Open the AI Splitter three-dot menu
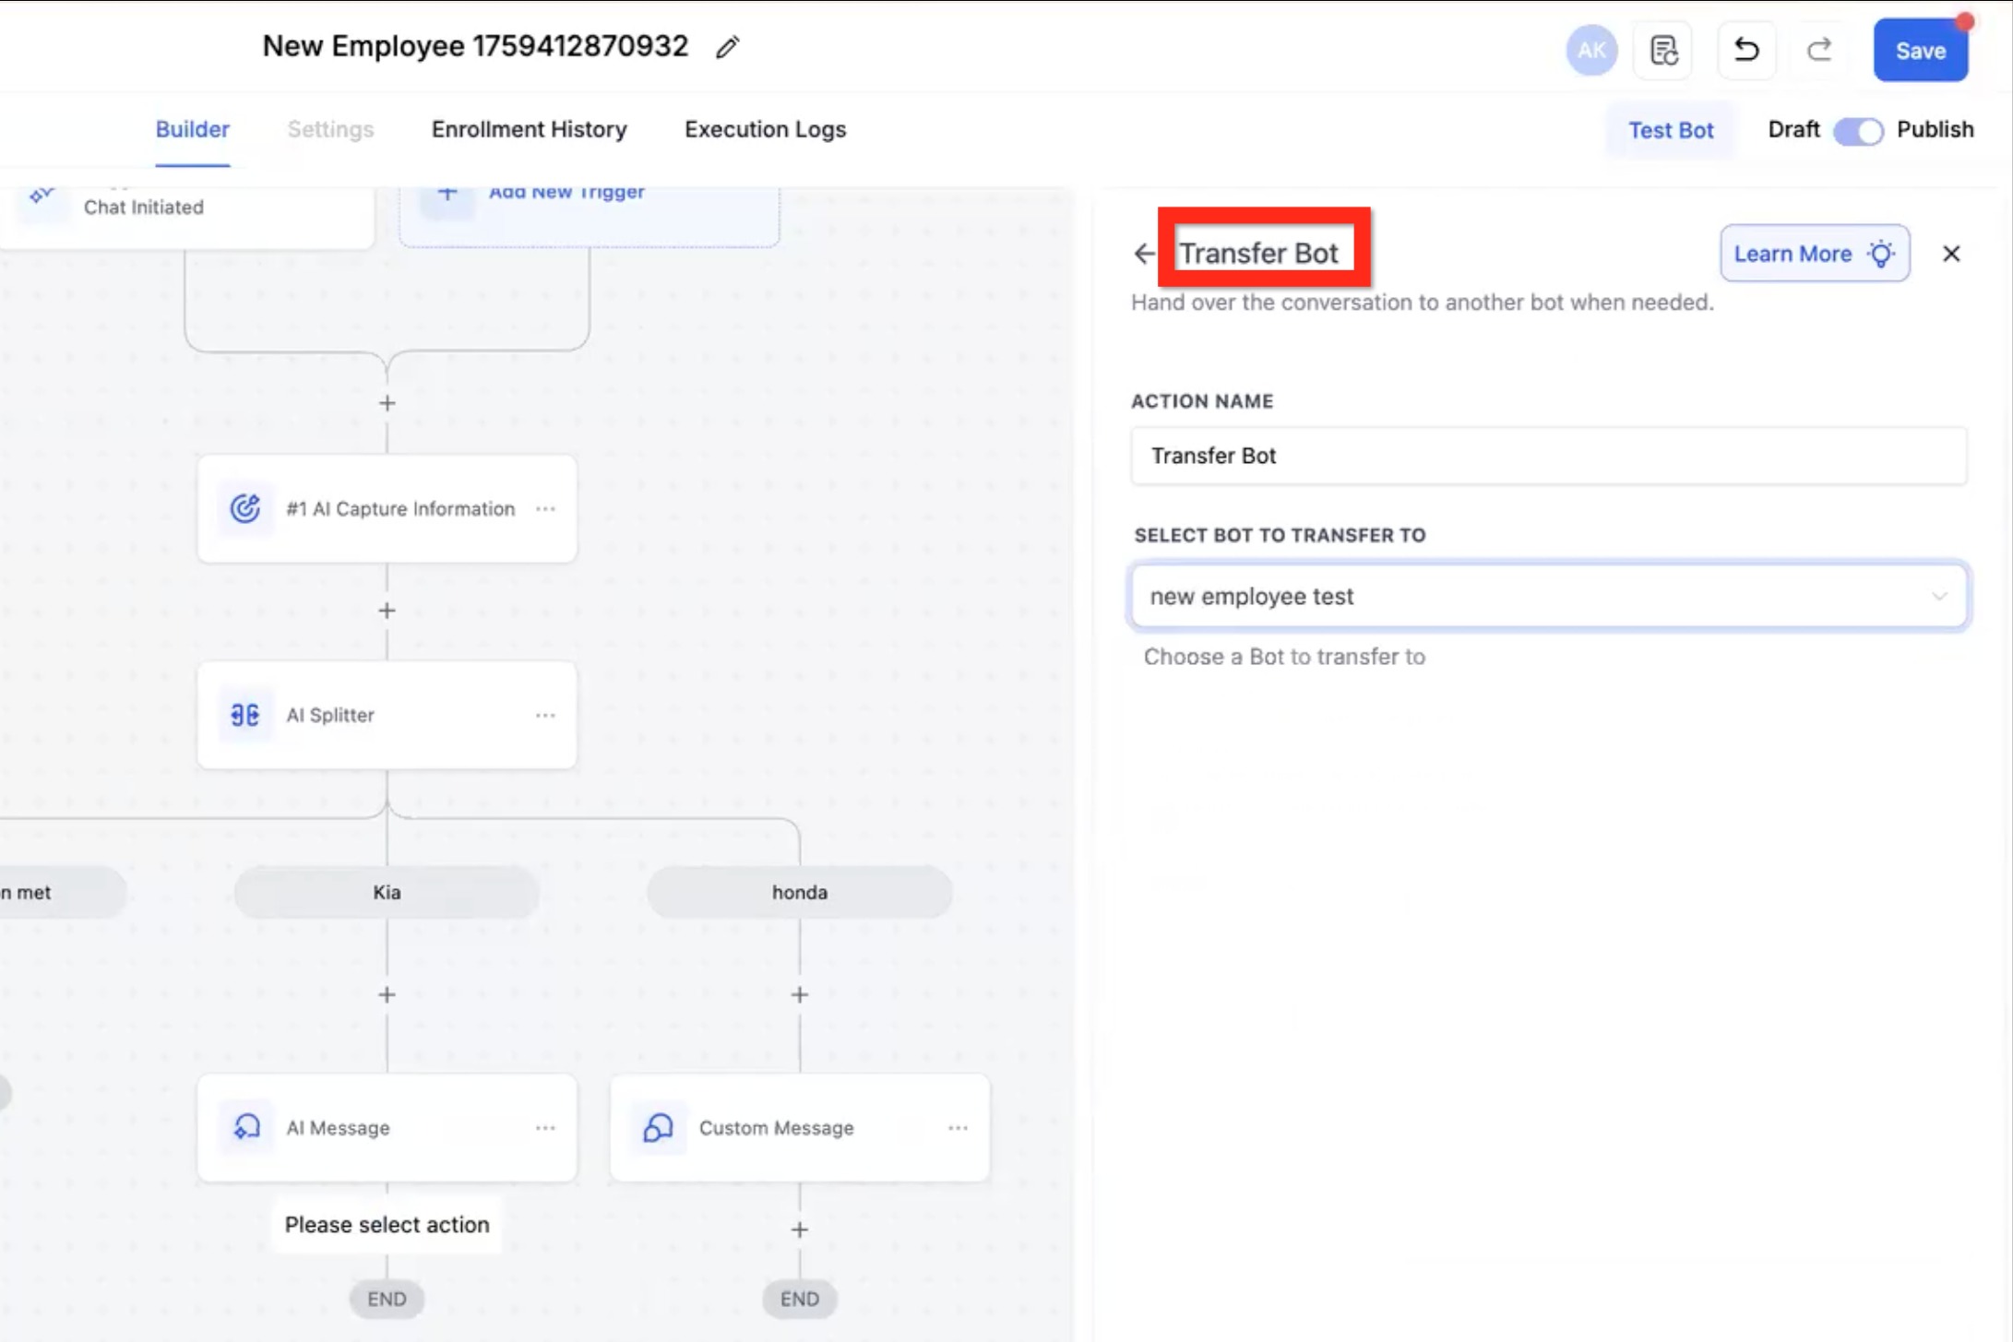2013x1342 pixels. pos(545,715)
